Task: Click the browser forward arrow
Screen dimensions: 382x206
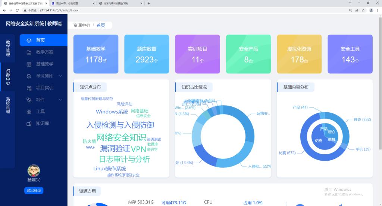Action: point(10,10)
